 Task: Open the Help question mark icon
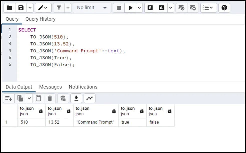click(224, 8)
